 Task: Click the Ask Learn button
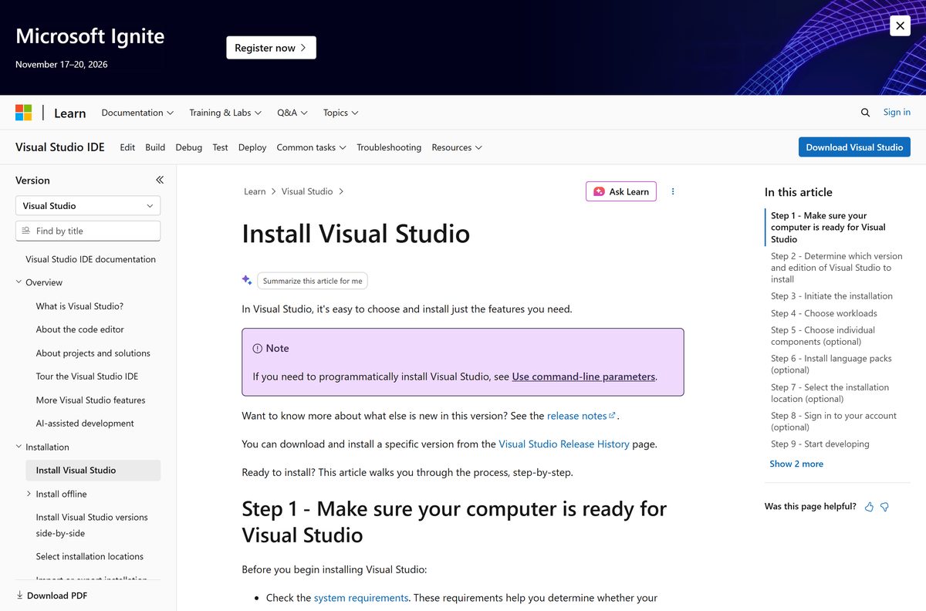(621, 191)
